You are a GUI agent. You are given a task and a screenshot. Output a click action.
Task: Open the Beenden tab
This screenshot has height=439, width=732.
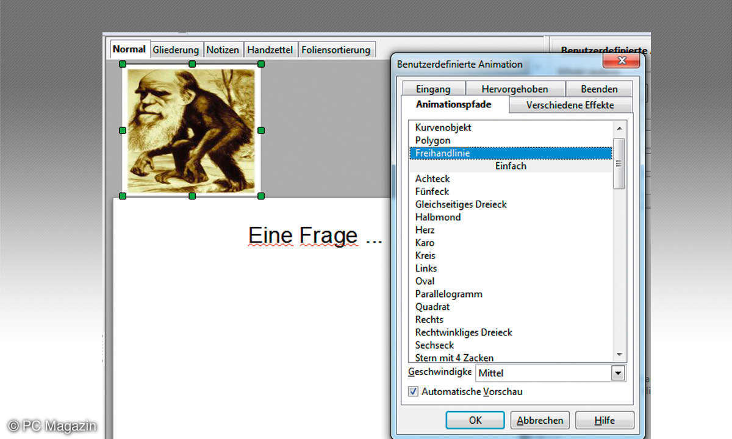599,89
